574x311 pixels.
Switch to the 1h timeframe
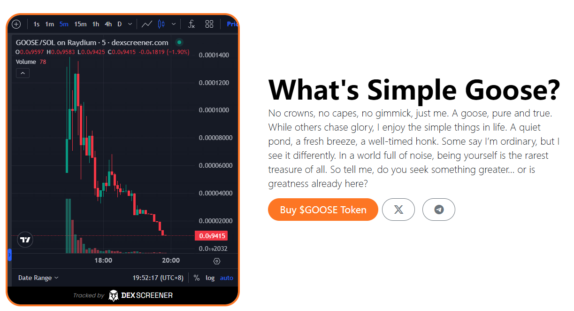pyautogui.click(x=96, y=24)
